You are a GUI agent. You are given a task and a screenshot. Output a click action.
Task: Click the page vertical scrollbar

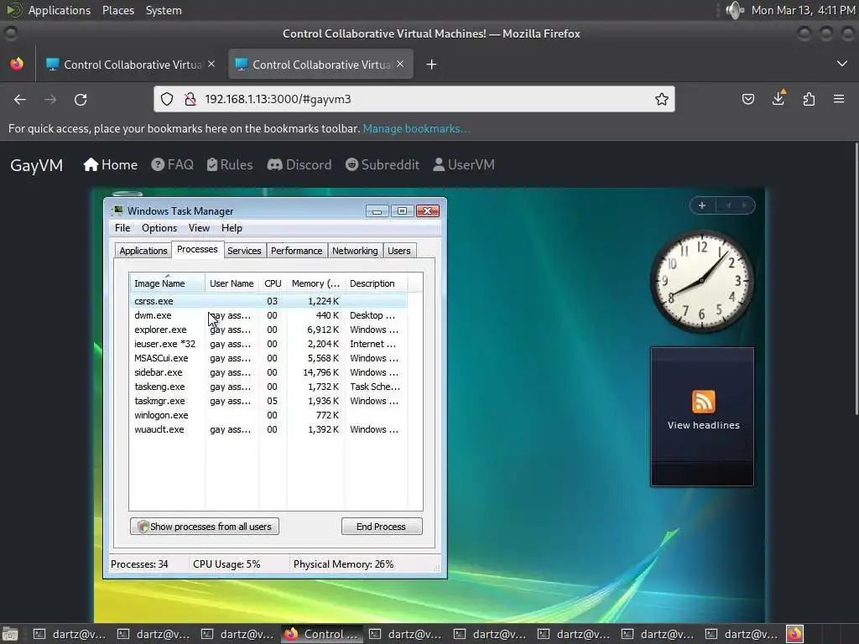(856, 279)
